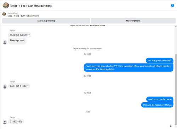177x129 pixels.
Task: Click avatar beside 'Can I get it today?'
Action: tap(5, 86)
